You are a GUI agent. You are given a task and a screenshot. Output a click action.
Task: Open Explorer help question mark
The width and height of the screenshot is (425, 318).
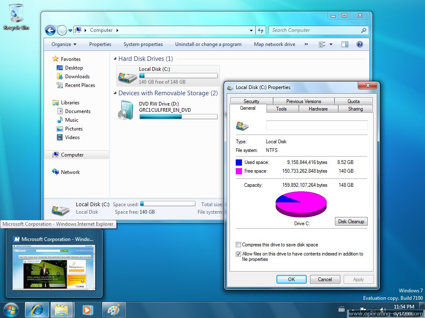[x=360, y=44]
